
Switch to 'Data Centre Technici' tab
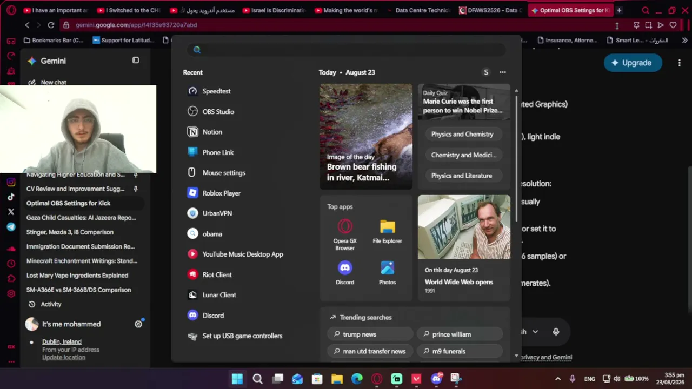point(418,10)
